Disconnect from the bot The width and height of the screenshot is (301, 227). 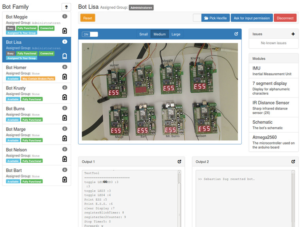tap(285, 18)
